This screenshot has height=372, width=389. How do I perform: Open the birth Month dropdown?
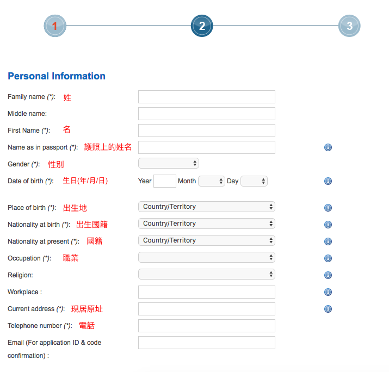coord(212,181)
